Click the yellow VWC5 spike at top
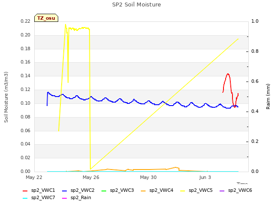 pyautogui.click(x=66, y=25)
